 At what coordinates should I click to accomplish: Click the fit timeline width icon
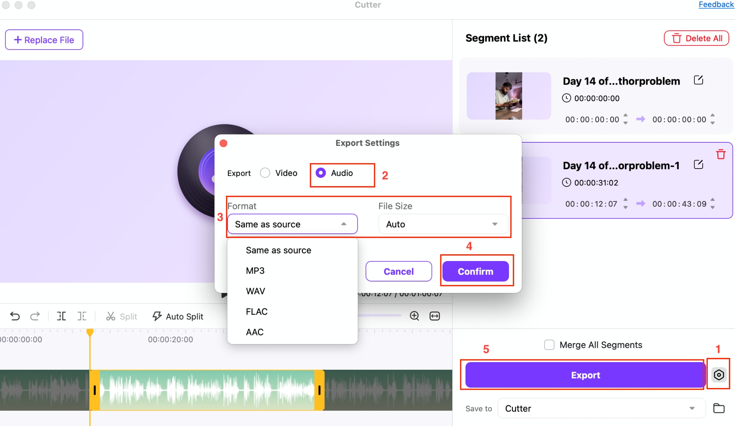click(x=435, y=316)
